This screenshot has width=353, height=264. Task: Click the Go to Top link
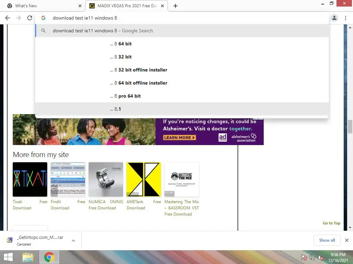[331, 223]
